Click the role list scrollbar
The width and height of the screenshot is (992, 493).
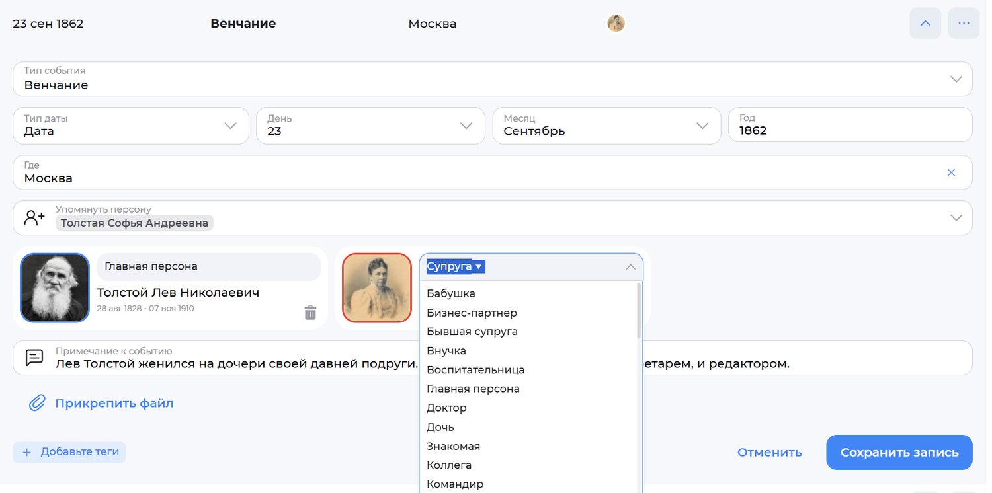(x=639, y=311)
